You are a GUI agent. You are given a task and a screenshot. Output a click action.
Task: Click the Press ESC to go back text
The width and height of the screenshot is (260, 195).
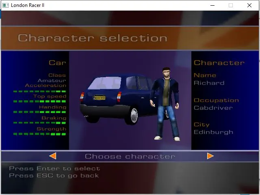[54, 175]
